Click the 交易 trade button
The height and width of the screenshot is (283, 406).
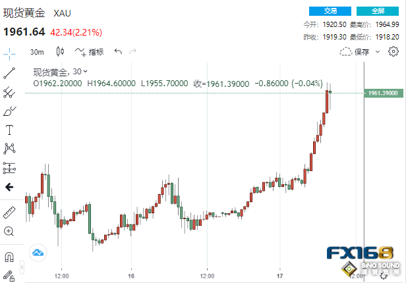tap(330, 11)
